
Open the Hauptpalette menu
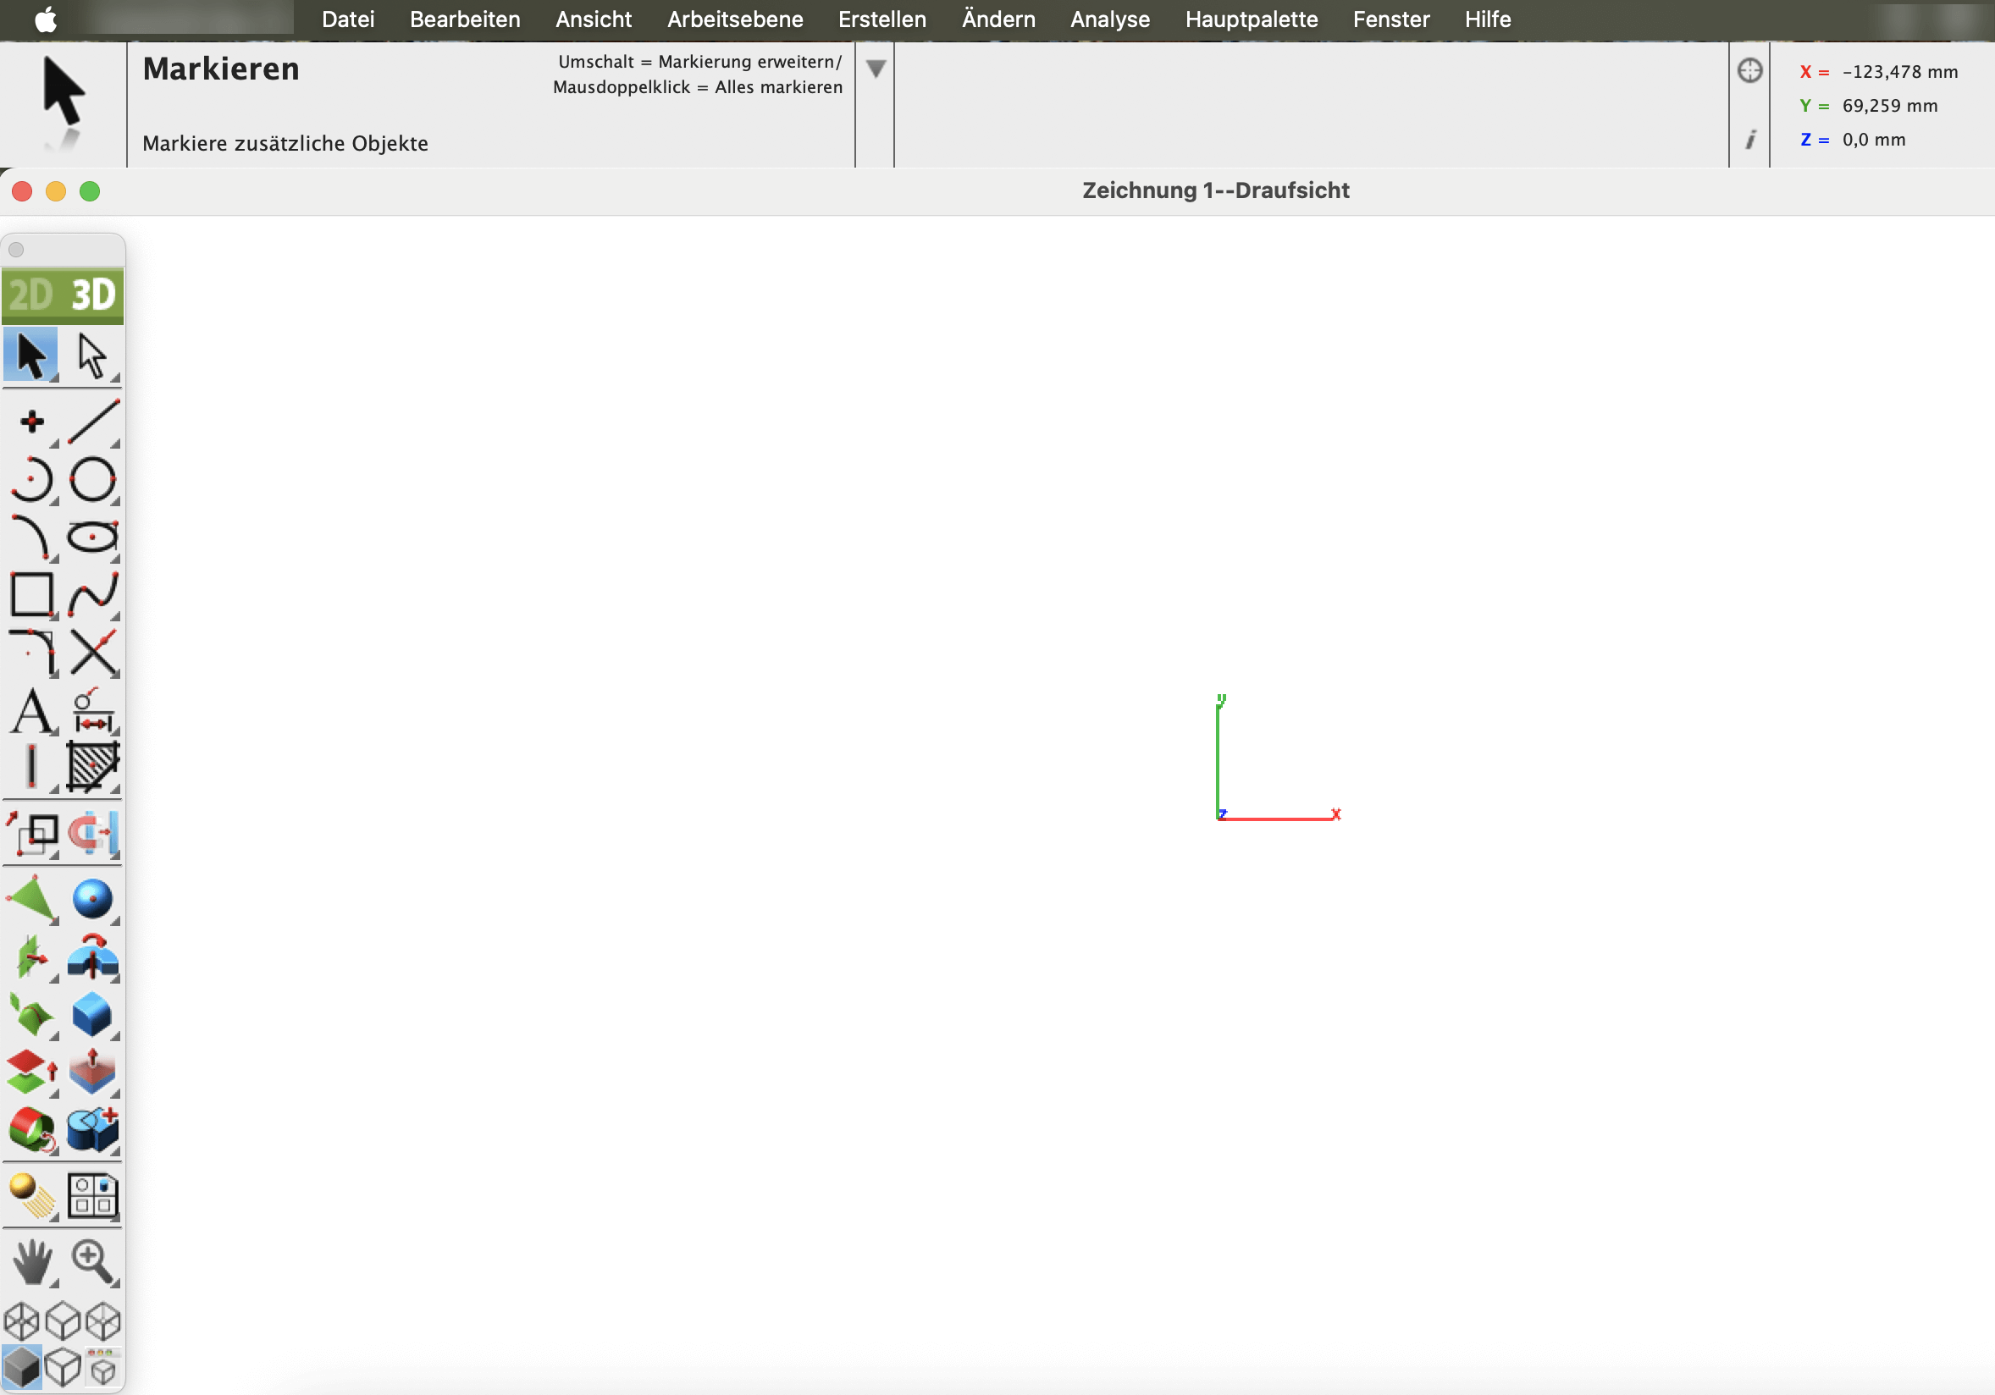1251,19
